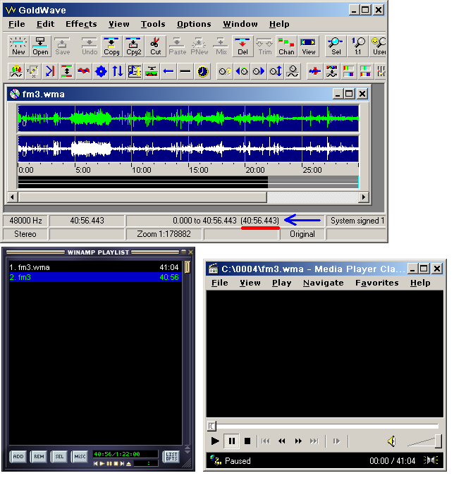Image resolution: width=454 pixels, height=478 pixels.
Task: Open the Favorites menu in Media Player Classic
Action: 377,283
